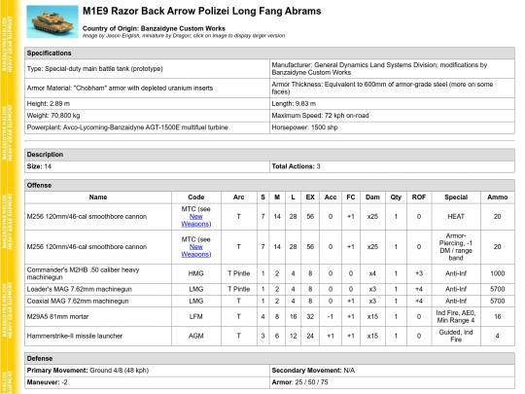Select the page title M1E9 Razor Back Arrow
Image resolution: width=525 pixels, height=394 pixels.
point(201,11)
